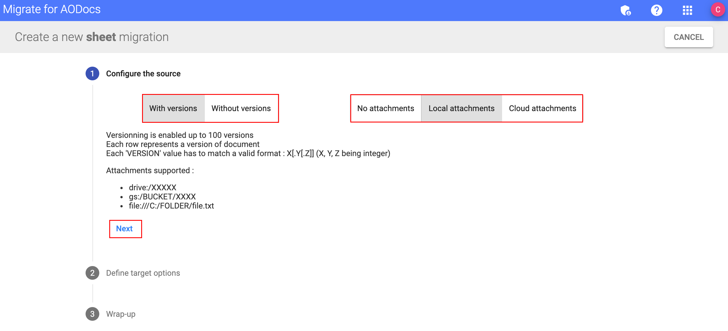728x331 pixels.
Task: Expand the Wrap-up step
Action: pos(121,314)
